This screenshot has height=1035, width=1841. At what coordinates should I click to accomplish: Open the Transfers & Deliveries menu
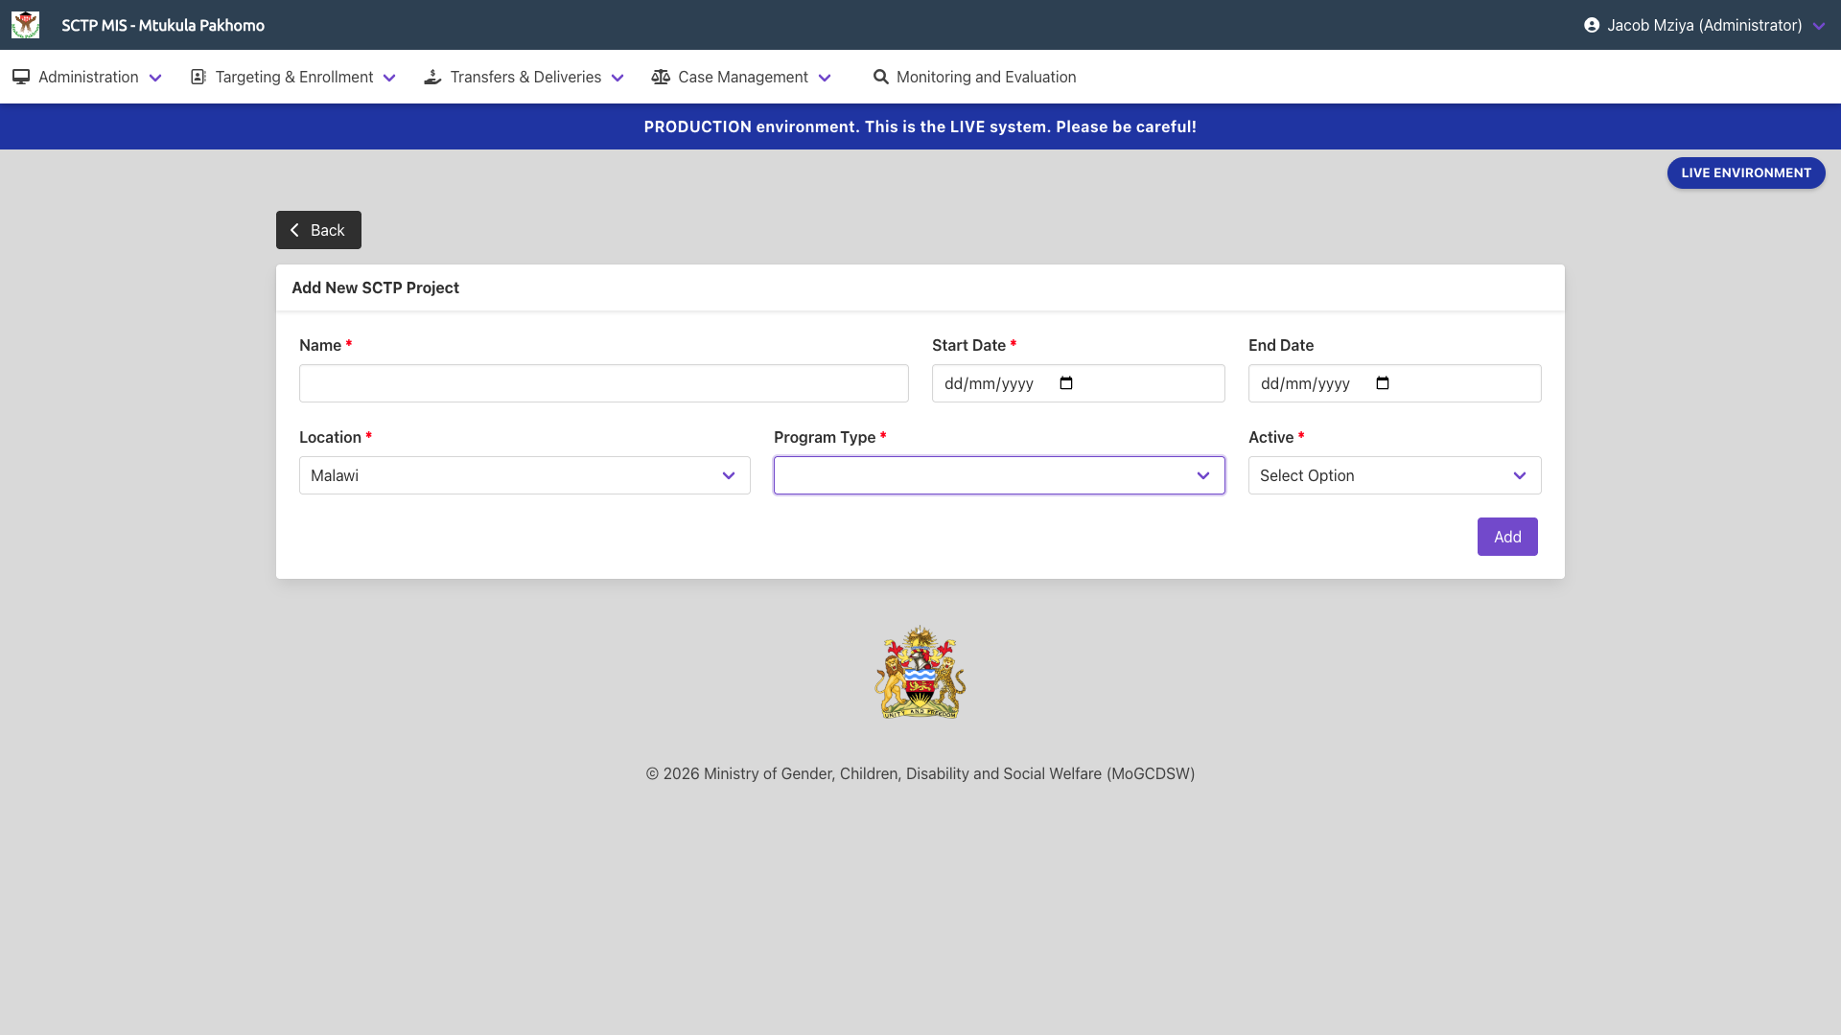pos(524,77)
